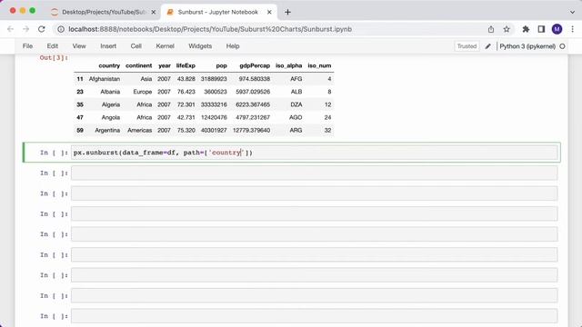
Task: Click the localhost URL address bar
Action: point(210,29)
